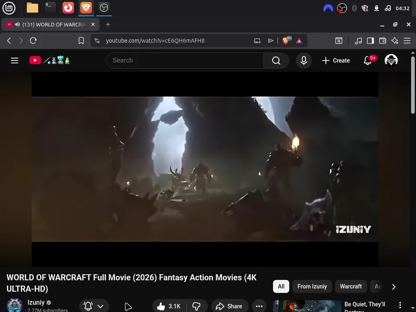Mute the tab audio speaker icon

coord(17,24)
